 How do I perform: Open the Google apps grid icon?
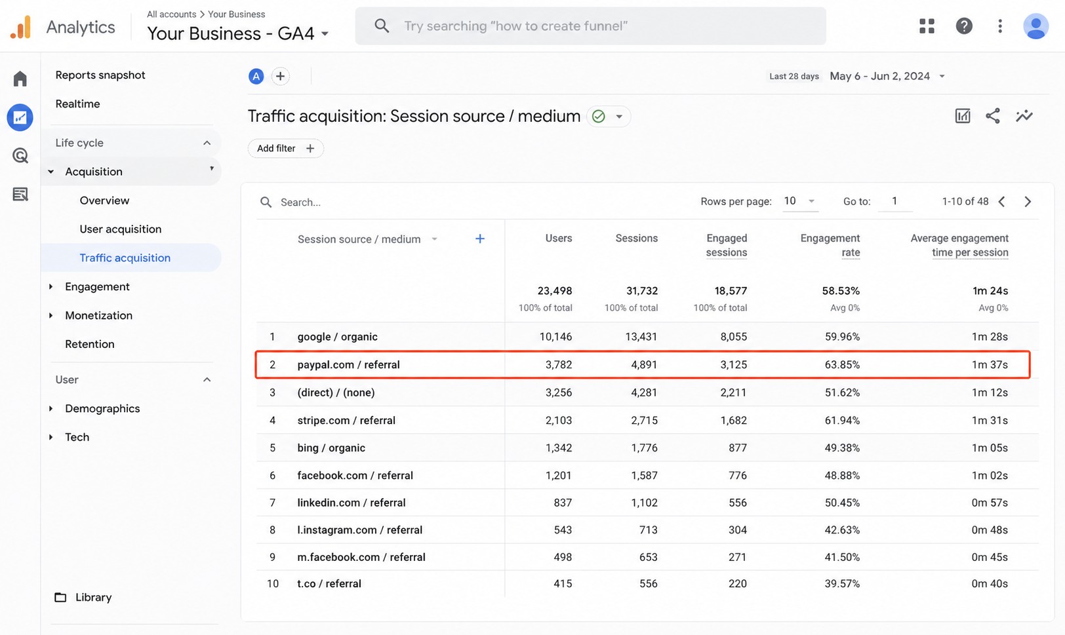point(927,26)
